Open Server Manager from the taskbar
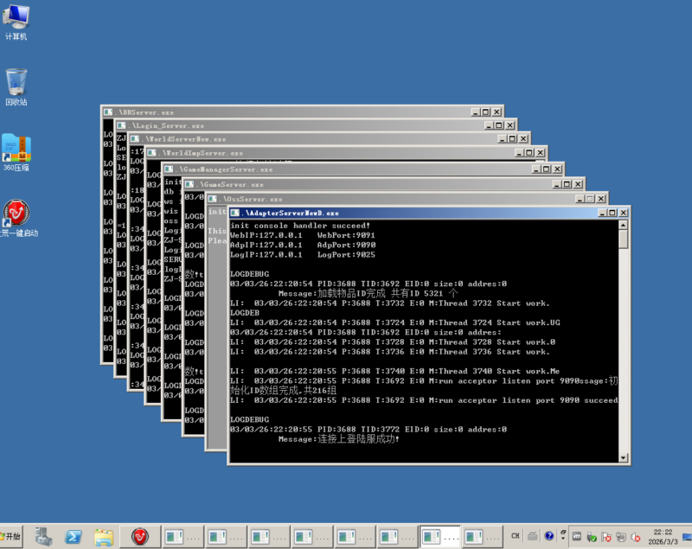692x549 pixels. 43,536
